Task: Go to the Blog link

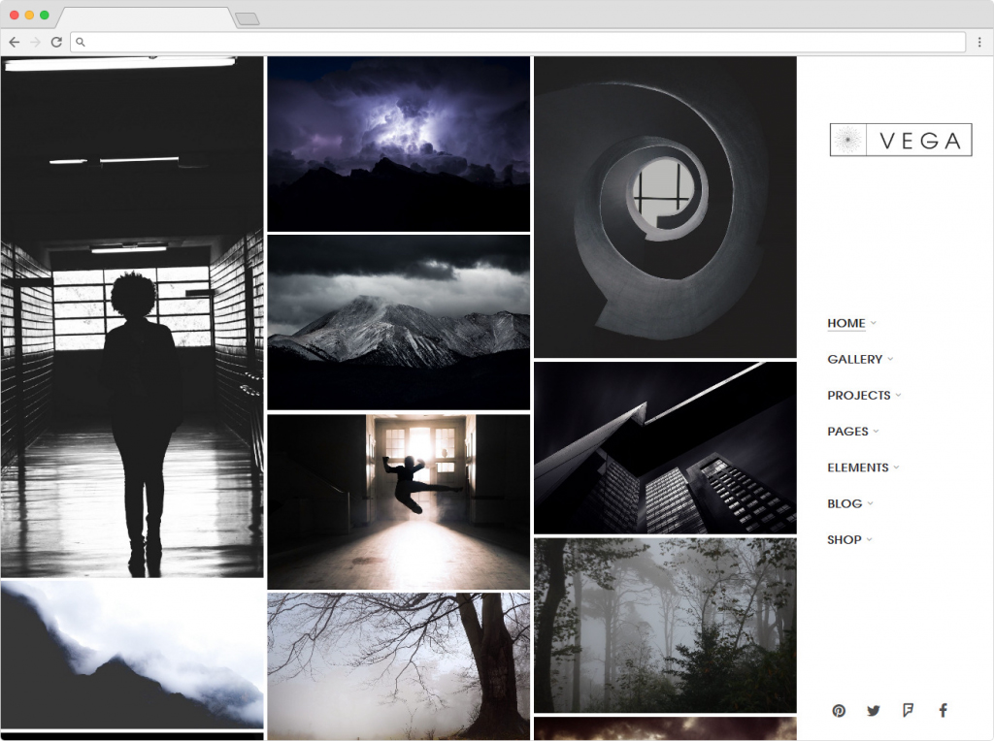Action: coord(845,503)
